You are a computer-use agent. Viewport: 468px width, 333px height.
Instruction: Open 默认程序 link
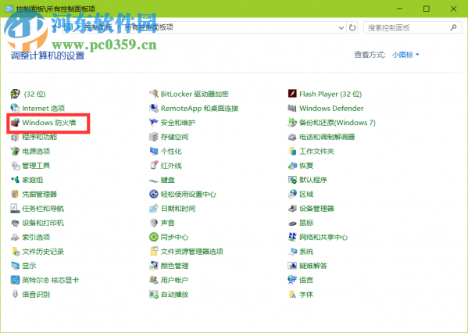coord(313,180)
